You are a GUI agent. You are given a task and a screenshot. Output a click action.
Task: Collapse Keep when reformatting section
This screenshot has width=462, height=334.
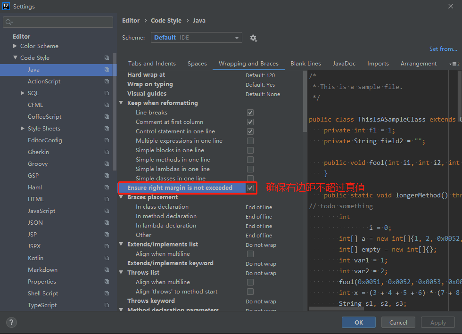(121, 103)
